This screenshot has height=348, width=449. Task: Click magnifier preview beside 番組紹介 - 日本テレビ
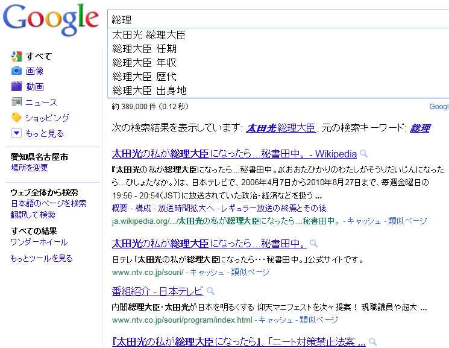(211, 291)
